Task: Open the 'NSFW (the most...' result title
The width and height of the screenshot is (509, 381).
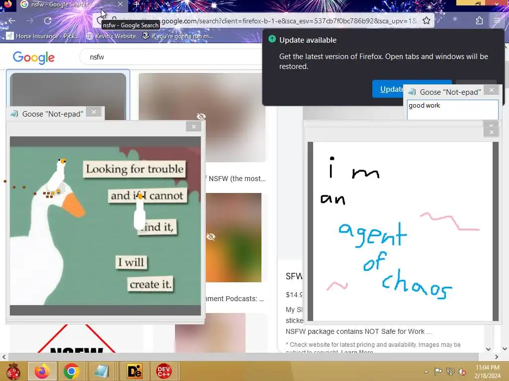Action: pyautogui.click(x=235, y=179)
